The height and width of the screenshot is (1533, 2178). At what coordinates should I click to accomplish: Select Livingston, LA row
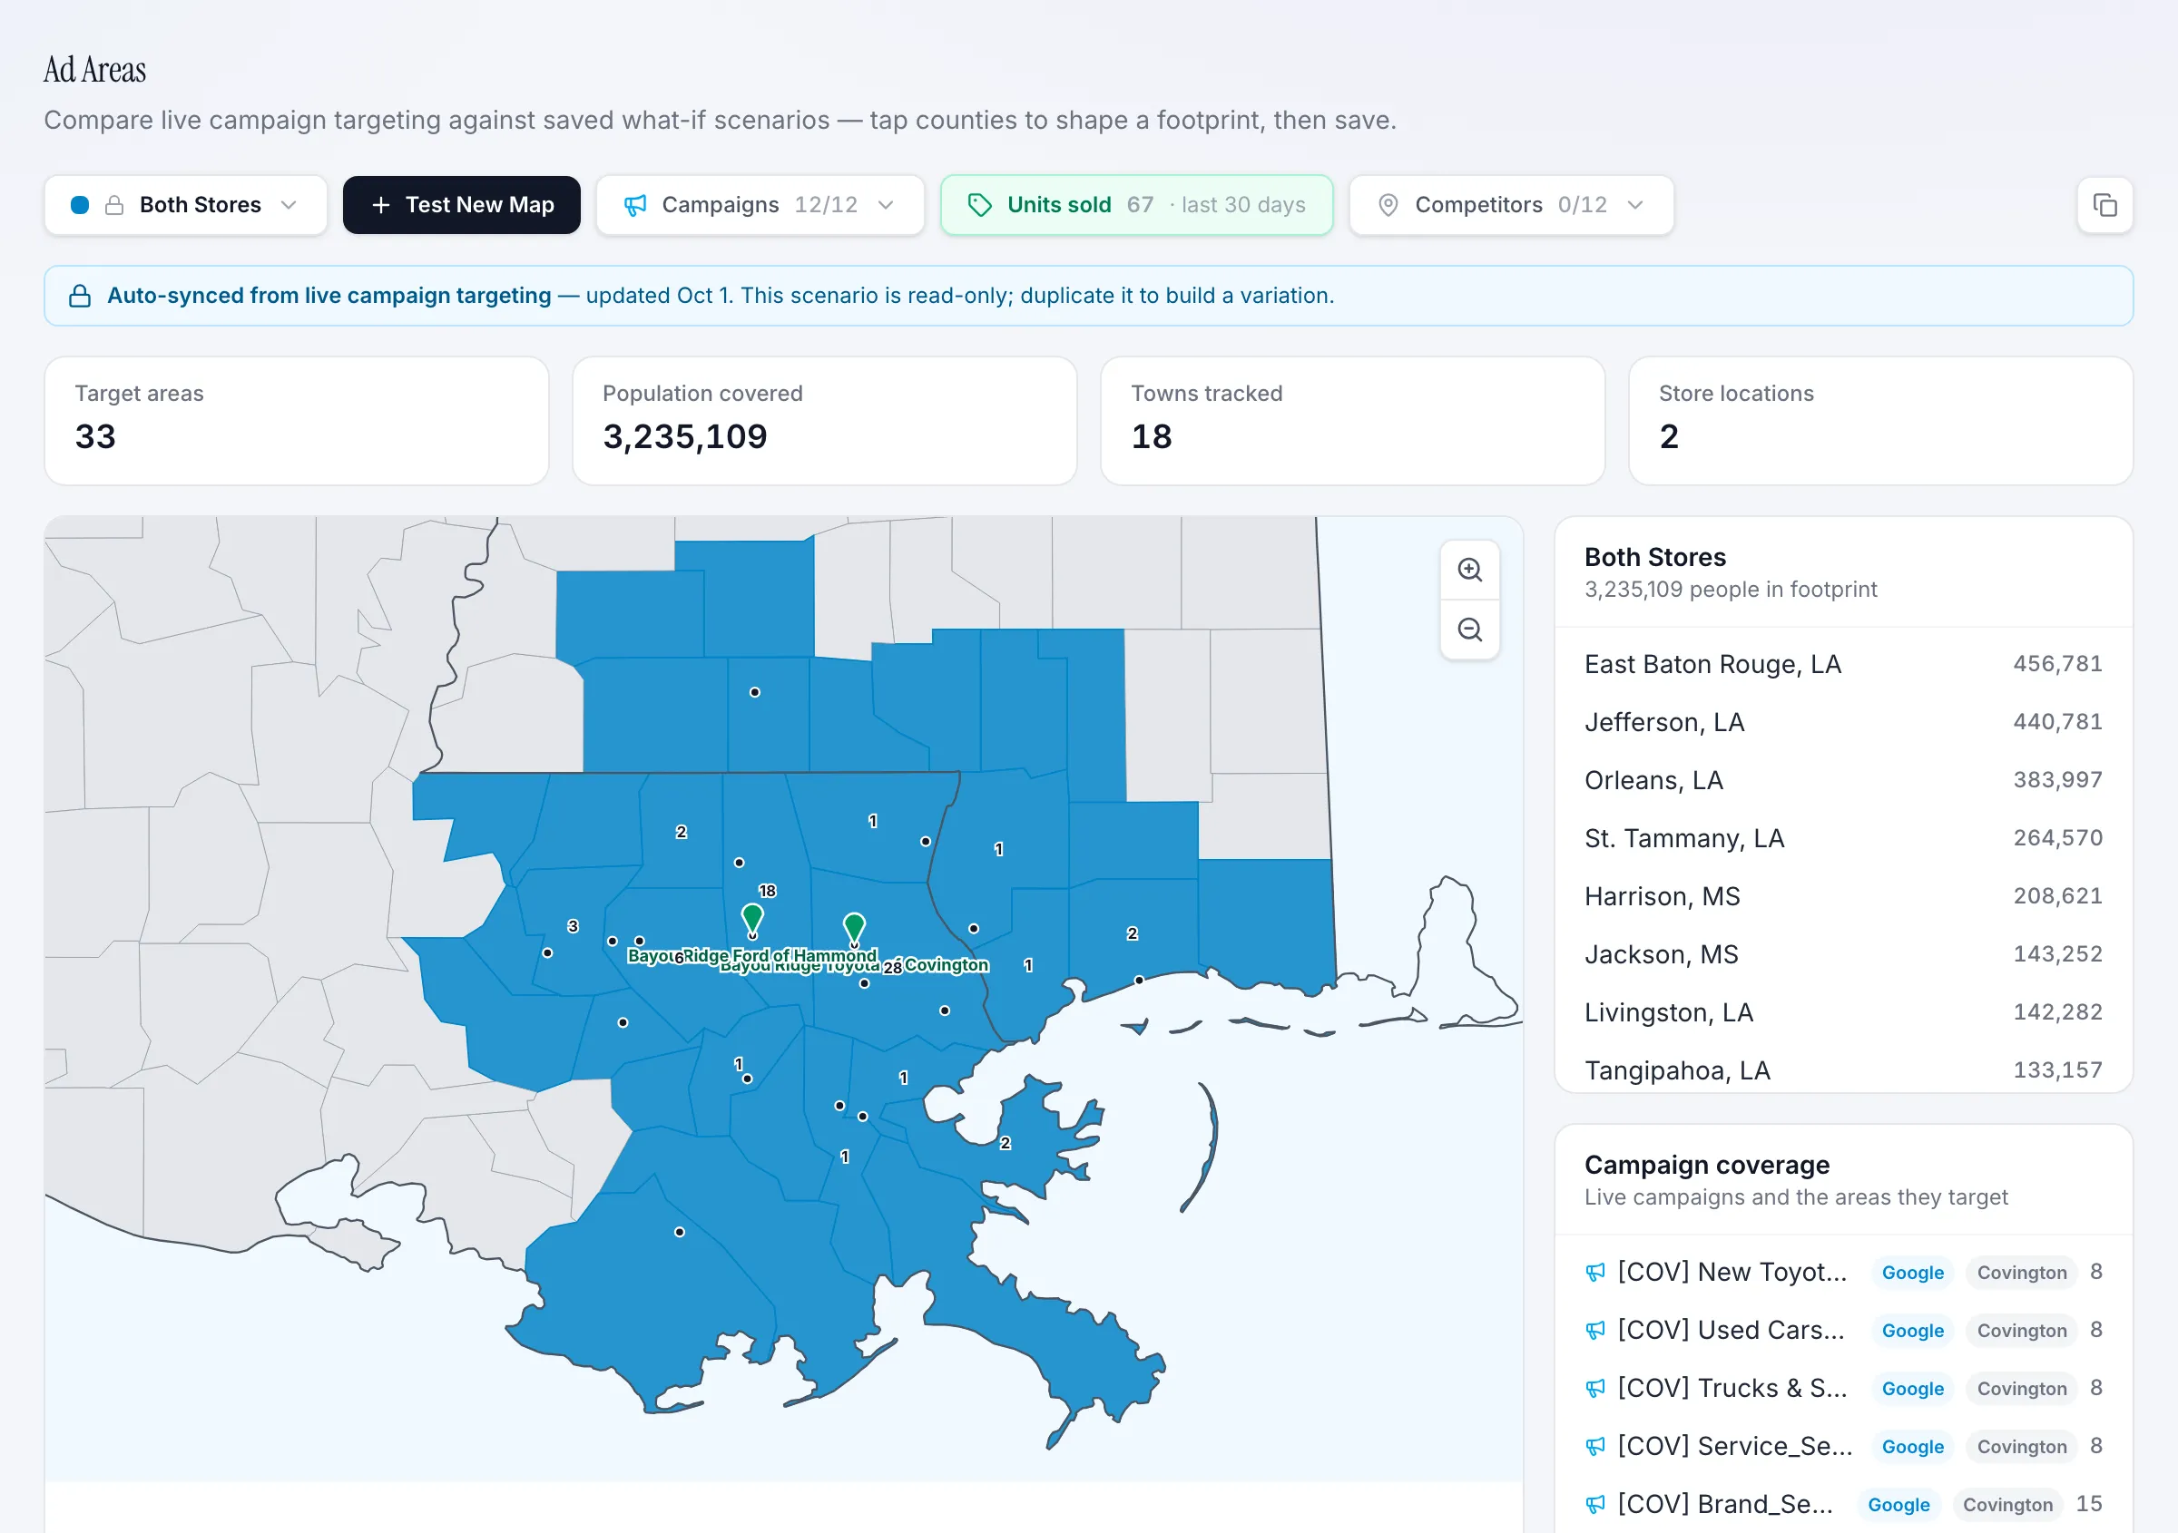tap(1843, 1012)
